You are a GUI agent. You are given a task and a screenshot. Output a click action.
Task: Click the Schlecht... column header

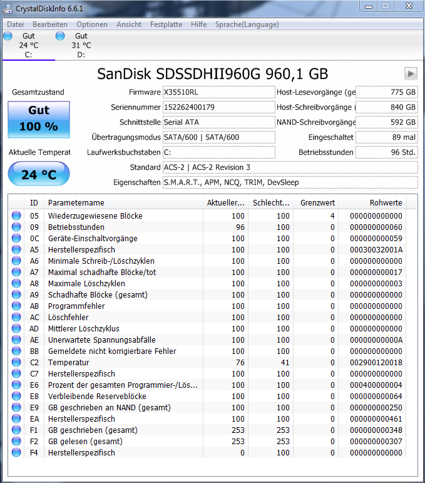(271, 203)
